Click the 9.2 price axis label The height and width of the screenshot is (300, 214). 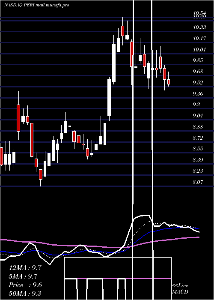(x=196, y=105)
